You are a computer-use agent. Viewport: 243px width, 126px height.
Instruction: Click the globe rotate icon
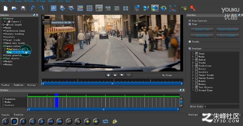point(163,8)
